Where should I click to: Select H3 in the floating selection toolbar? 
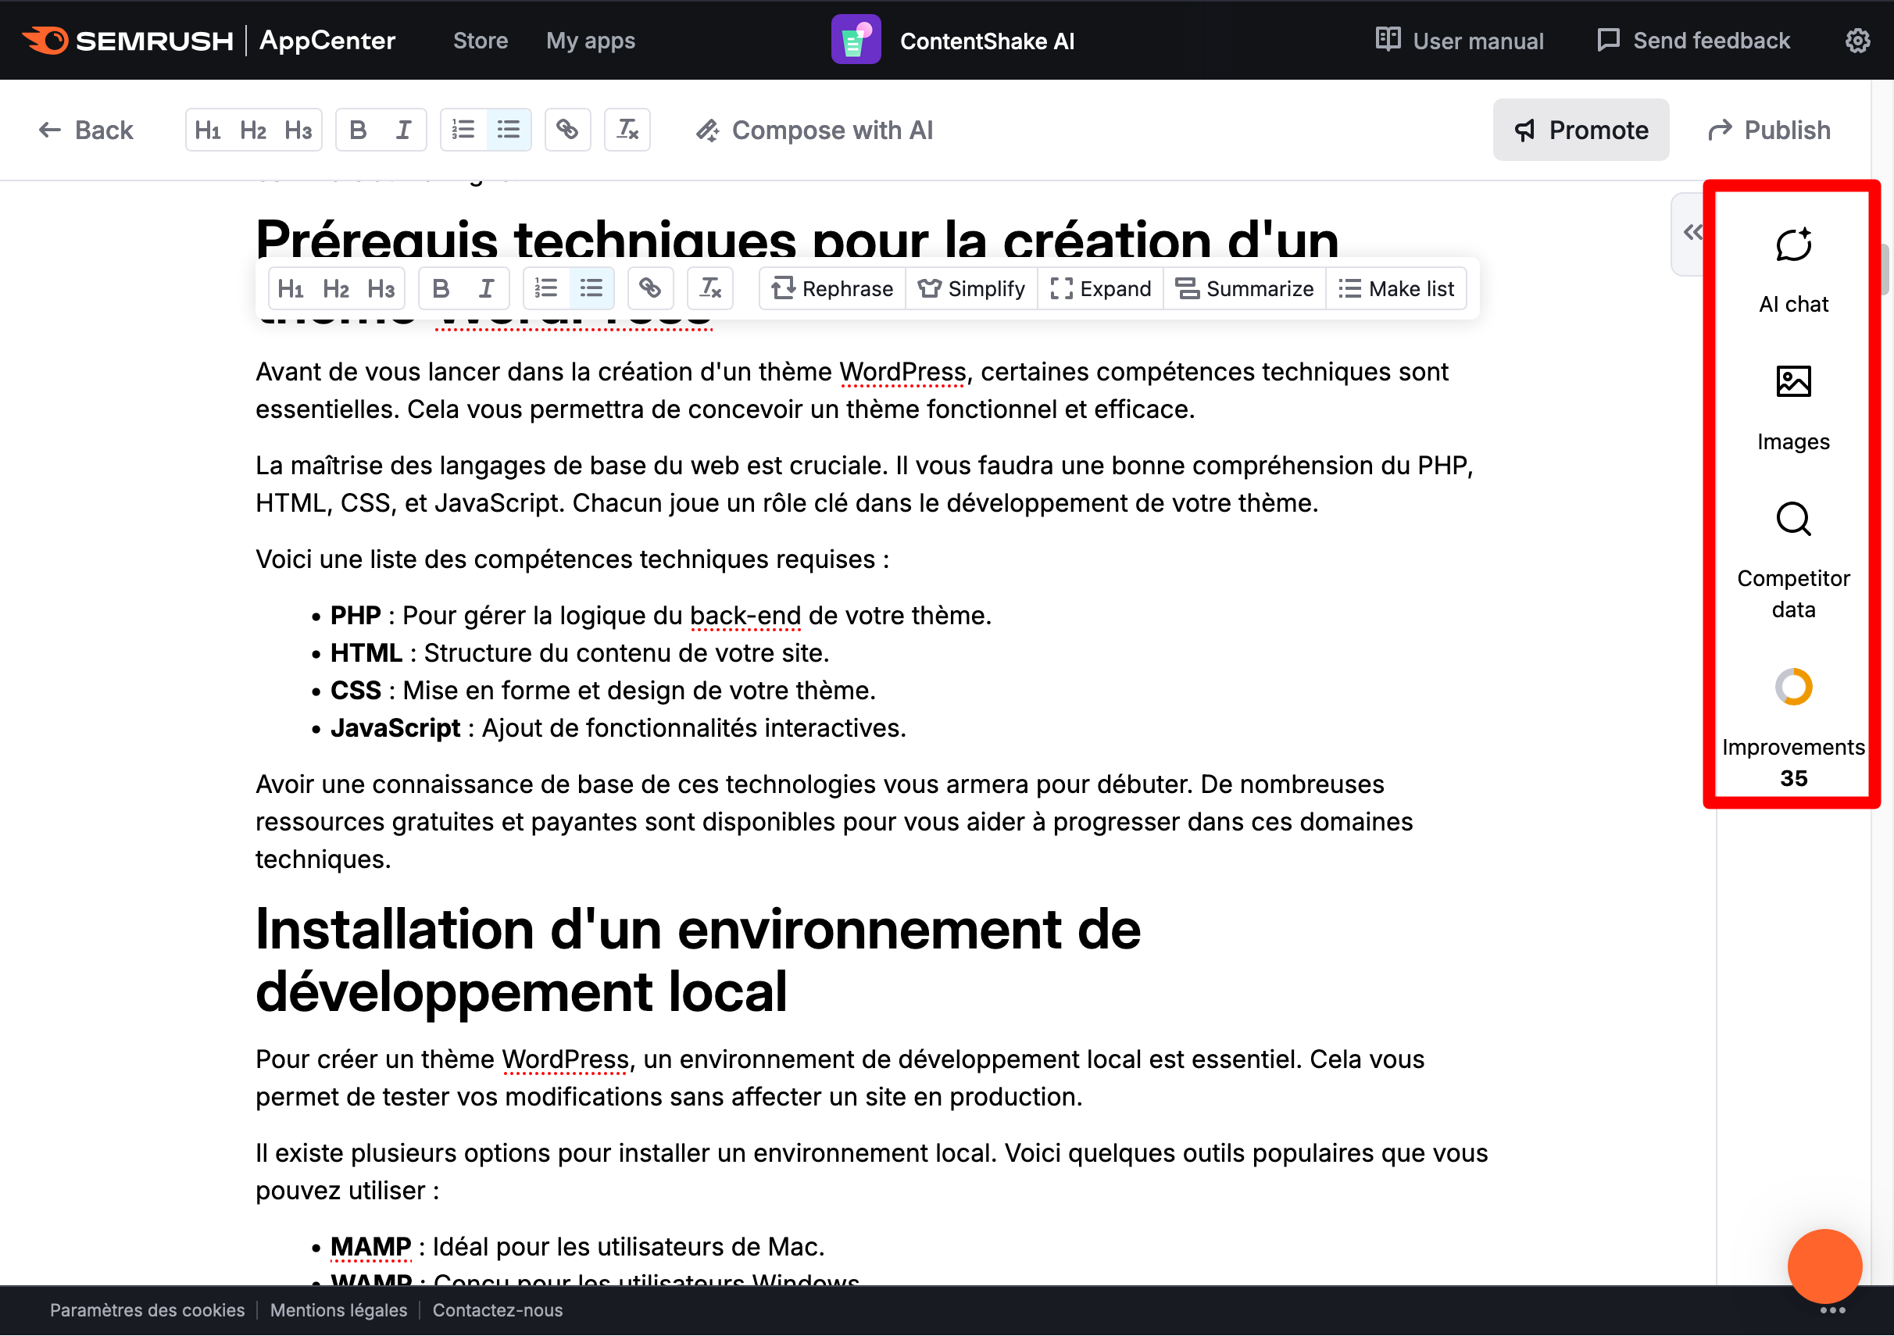point(381,288)
